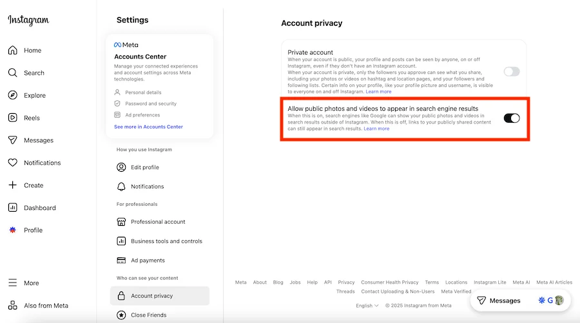Click See more in Accounts Center link
Viewport: 580px width, 323px height.
pos(148,127)
